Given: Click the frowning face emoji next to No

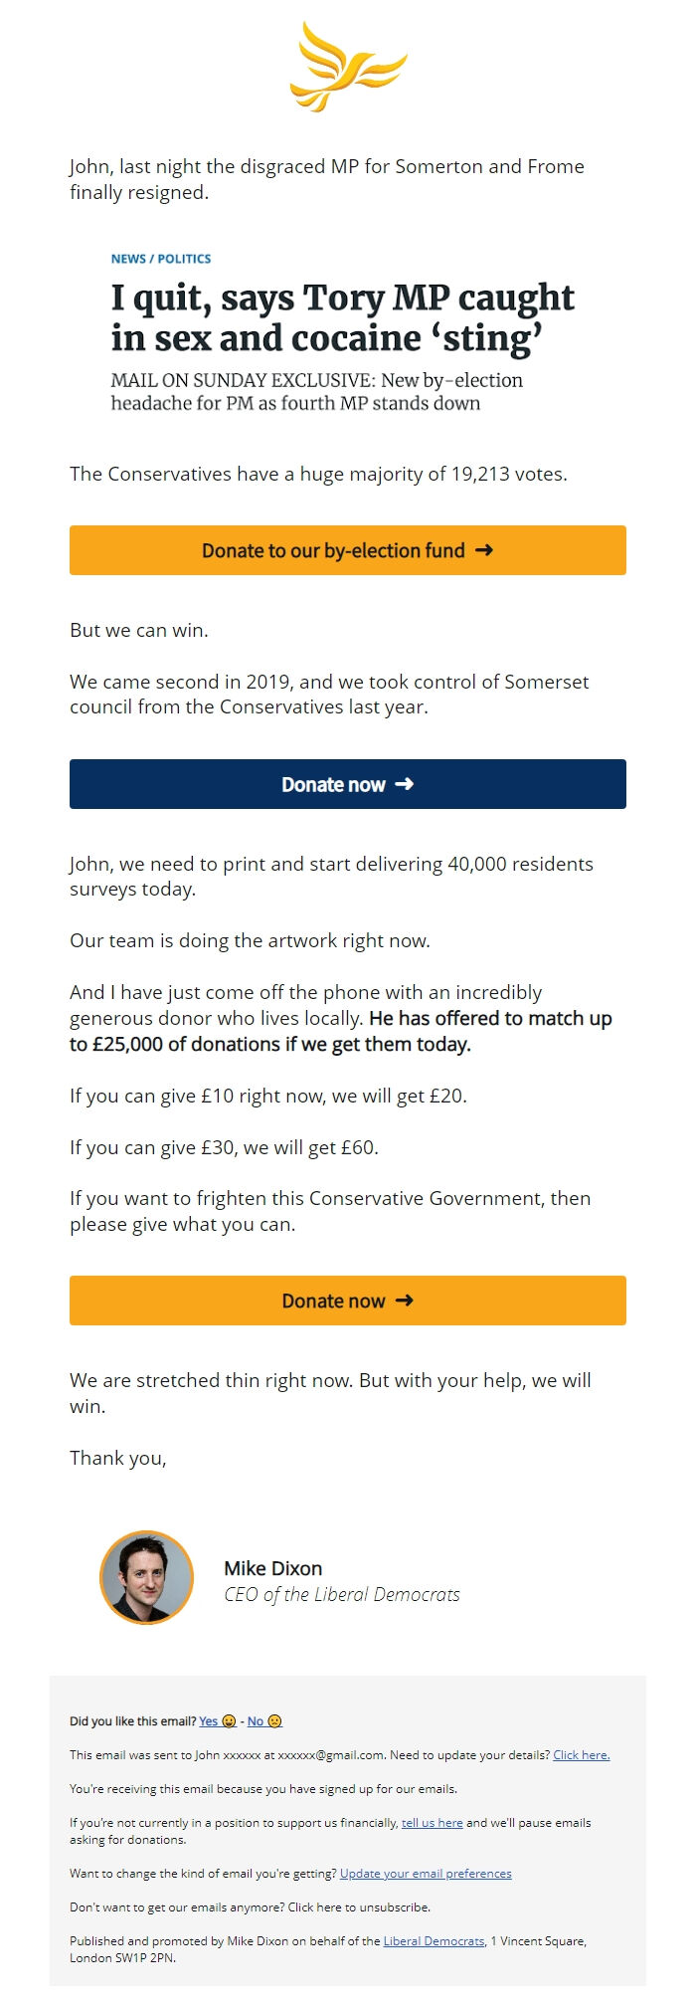Looking at the screenshot, I should pyautogui.click(x=273, y=1721).
